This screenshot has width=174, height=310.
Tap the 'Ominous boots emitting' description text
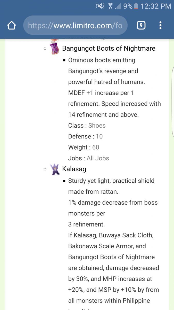(x=102, y=60)
